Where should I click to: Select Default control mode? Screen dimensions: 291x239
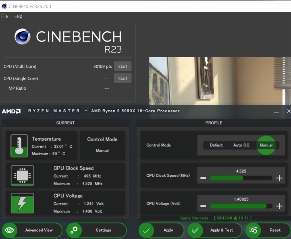(216, 145)
